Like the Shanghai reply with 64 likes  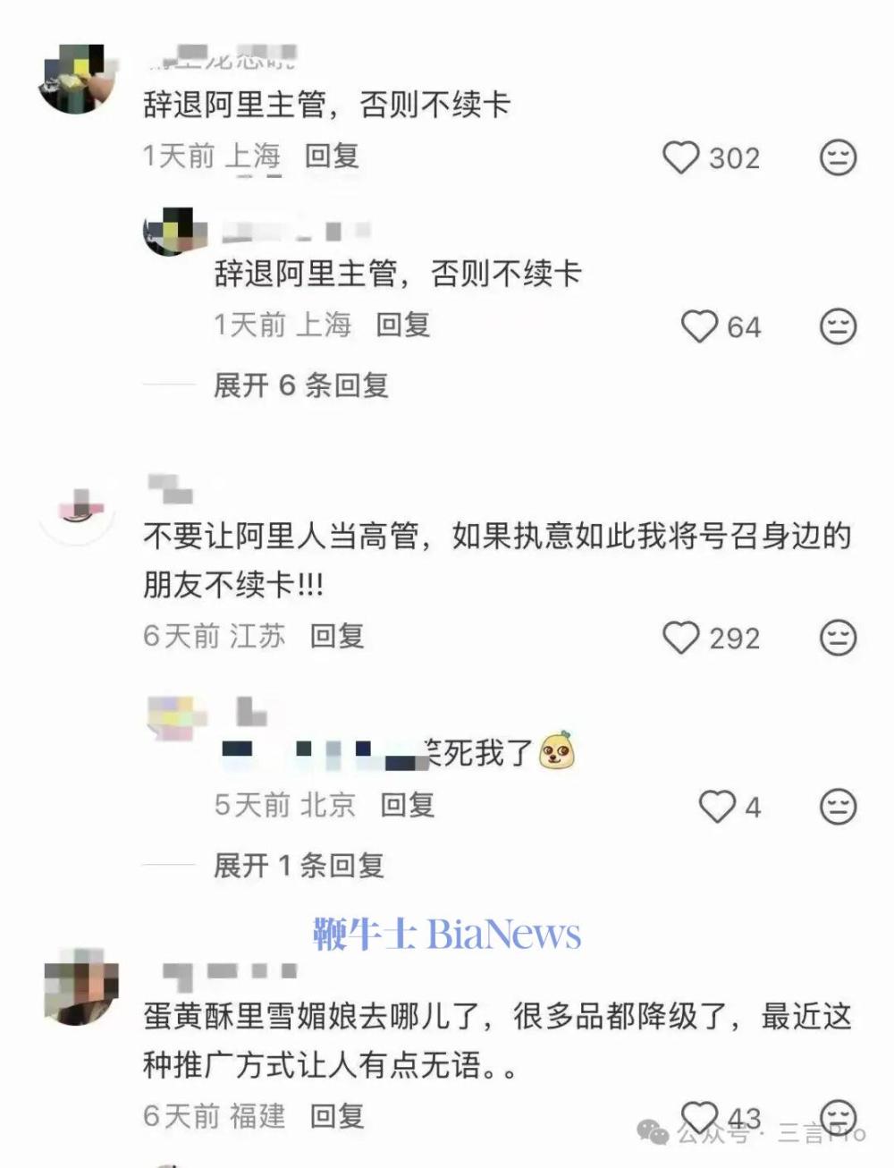pos(699,326)
